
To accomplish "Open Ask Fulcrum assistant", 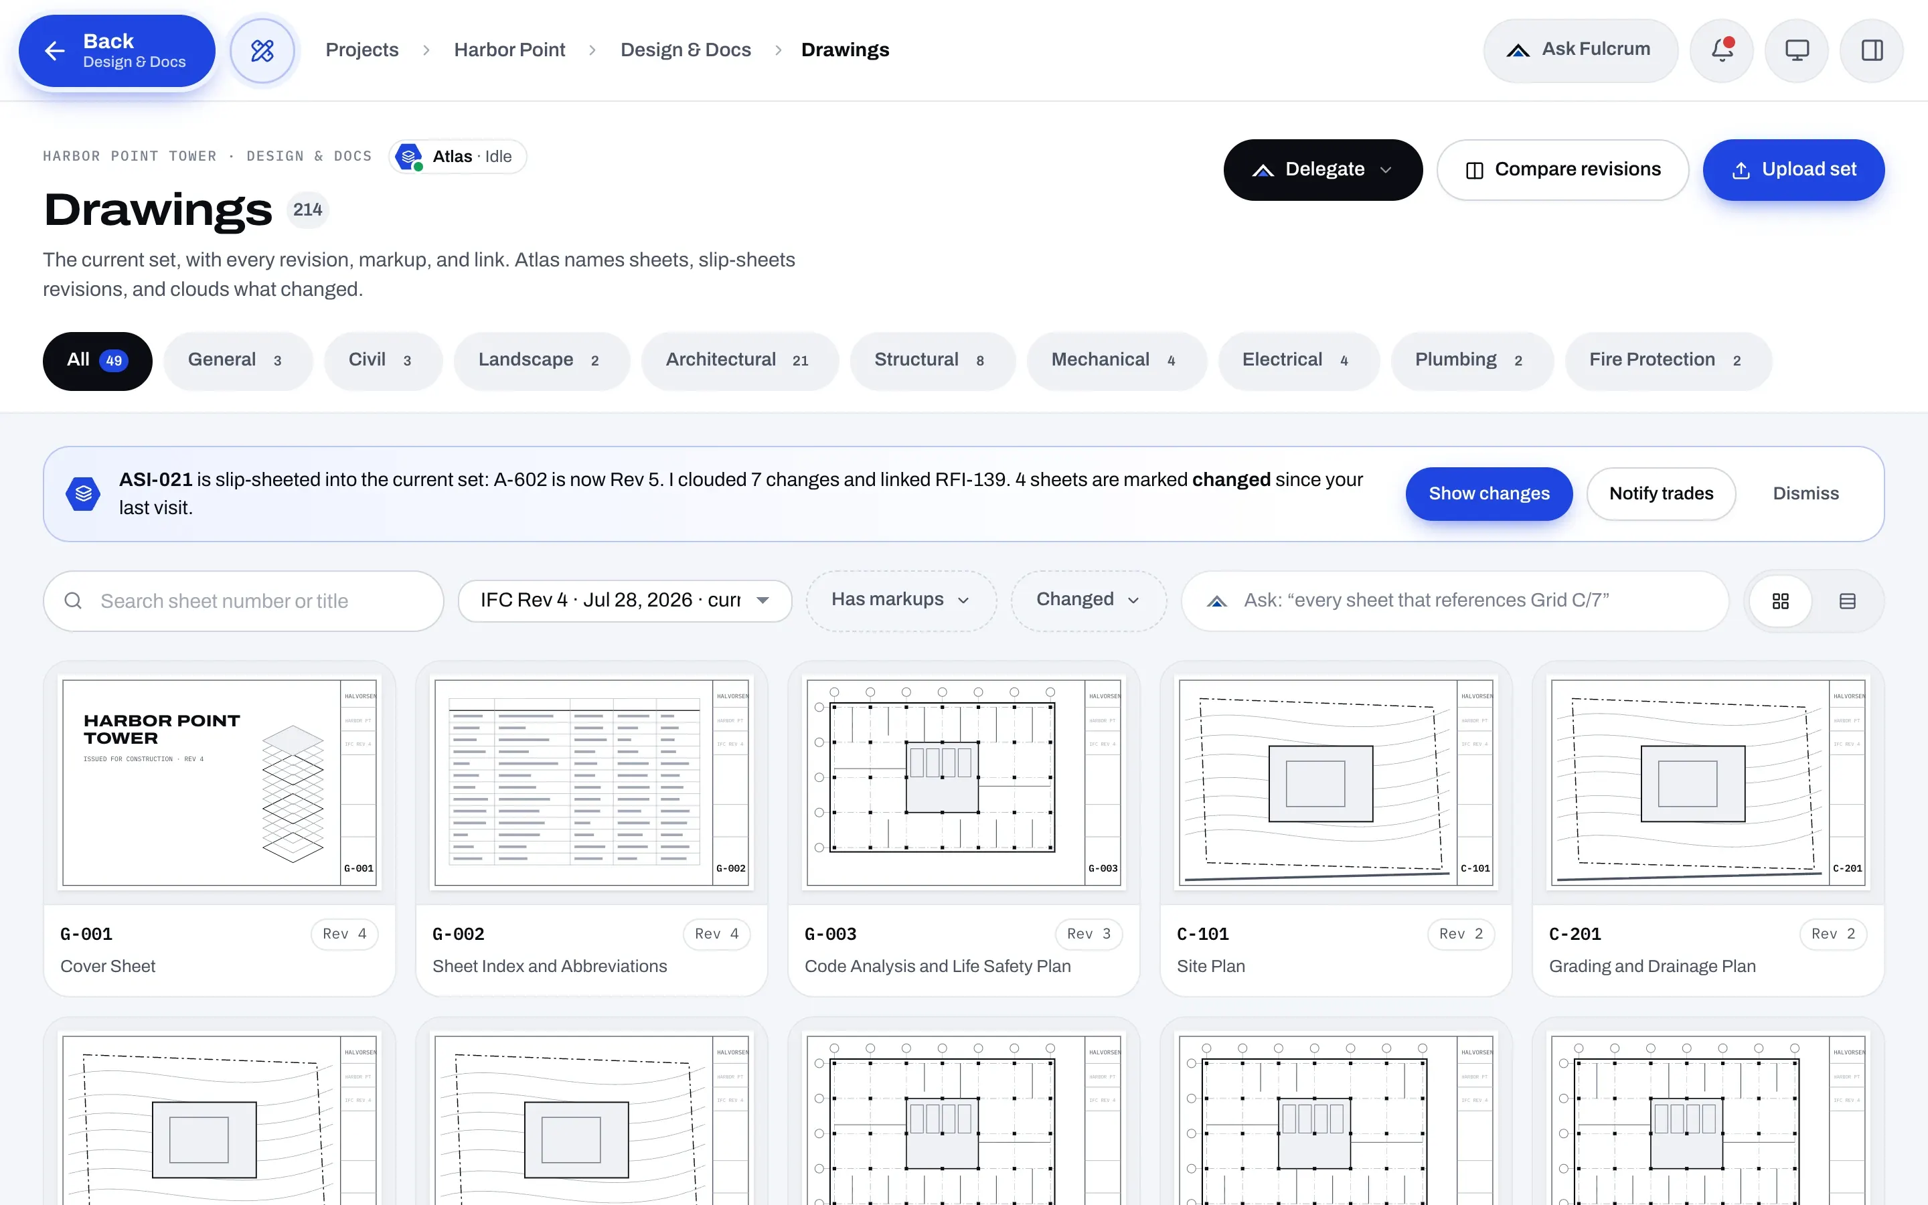I will click(1580, 50).
